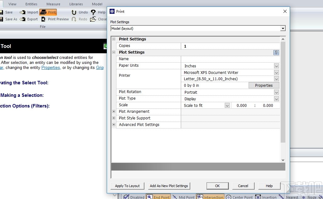Click the Export toolbar icon

pyautogui.click(x=29, y=19)
